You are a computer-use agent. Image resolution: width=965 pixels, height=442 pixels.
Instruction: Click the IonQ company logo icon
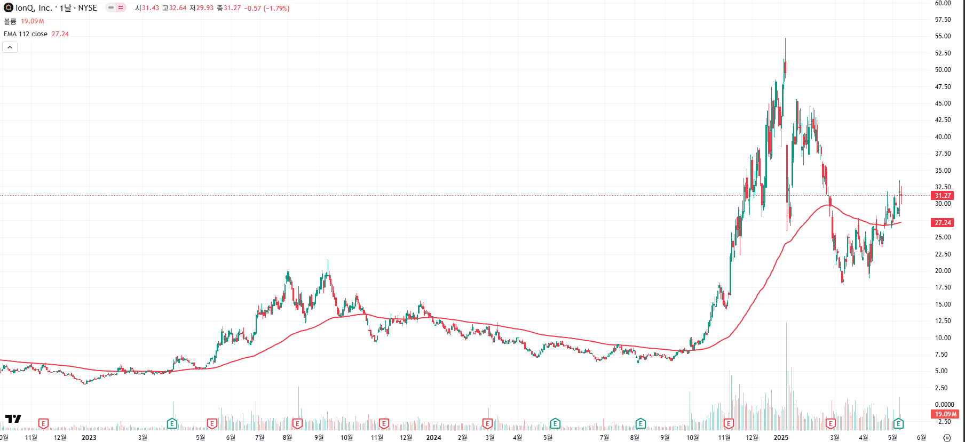click(x=9, y=7)
